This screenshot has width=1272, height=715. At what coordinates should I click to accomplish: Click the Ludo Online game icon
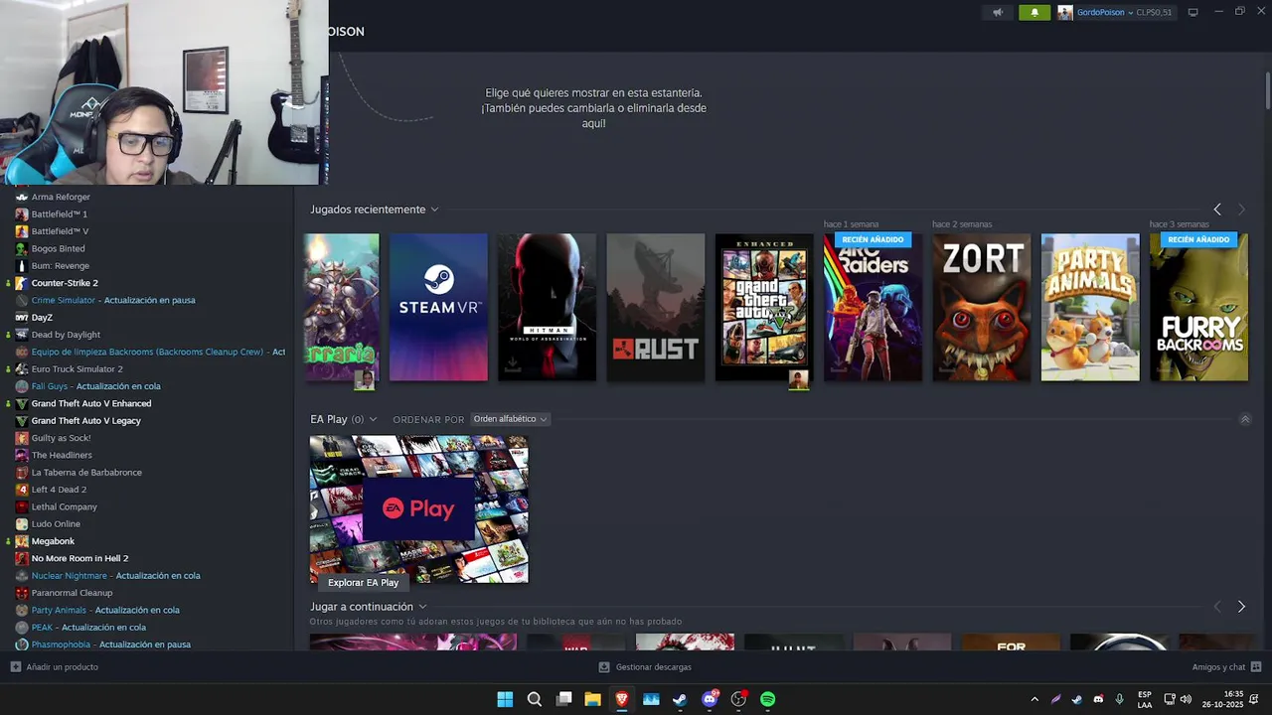coord(22,524)
